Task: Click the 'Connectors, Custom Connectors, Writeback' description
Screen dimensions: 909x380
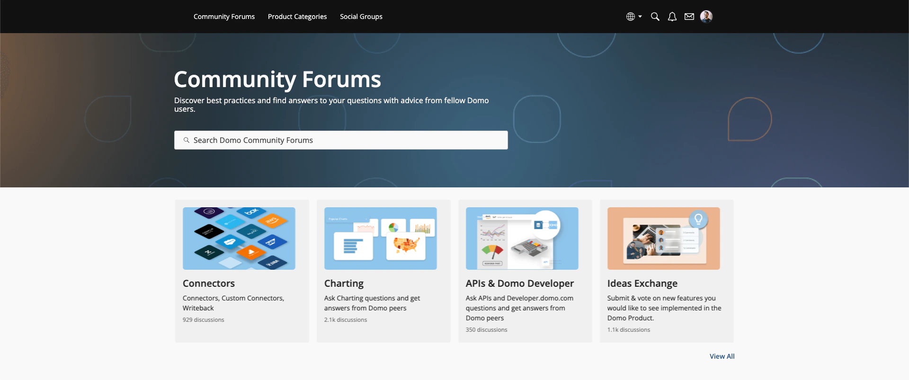Action: coord(233,303)
